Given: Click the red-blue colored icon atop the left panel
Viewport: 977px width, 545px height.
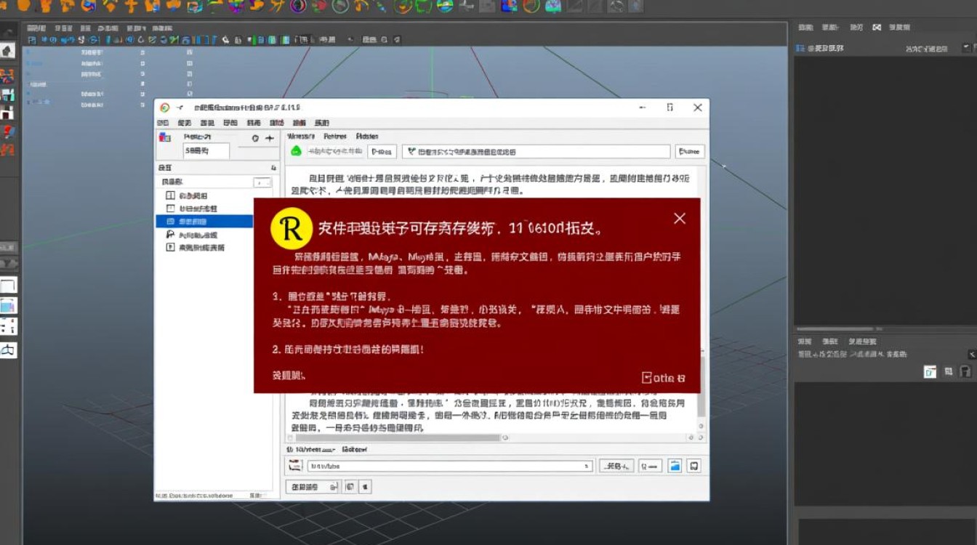Looking at the screenshot, I should [165, 137].
